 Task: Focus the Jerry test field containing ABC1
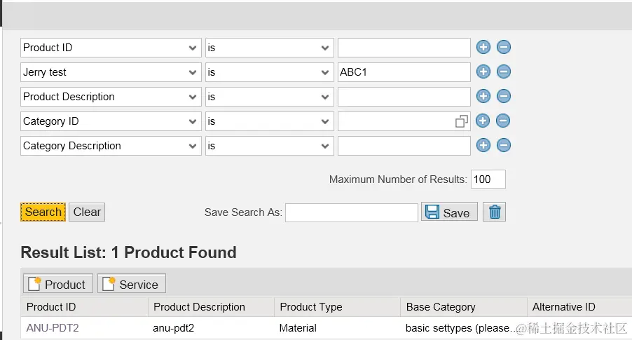coord(404,72)
